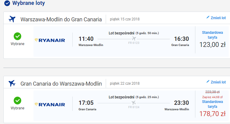230x124 pixels.
Task: Toggle the green Wybrane check for return flight
Action: coord(17,101)
